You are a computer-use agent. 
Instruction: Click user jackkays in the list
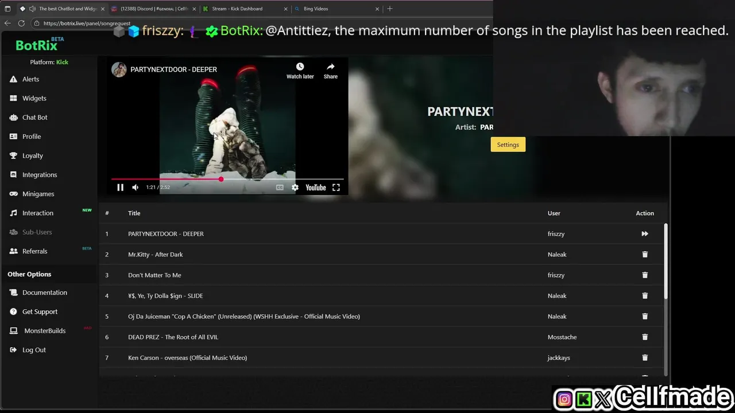559,357
